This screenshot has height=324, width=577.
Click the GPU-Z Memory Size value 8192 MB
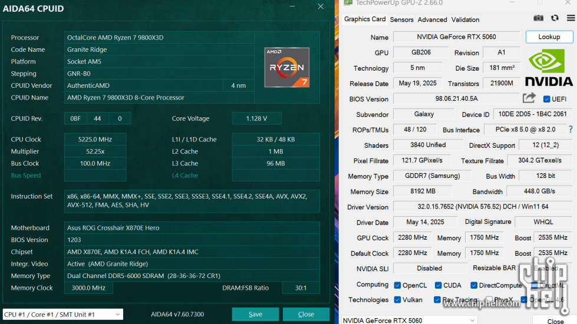click(x=423, y=191)
